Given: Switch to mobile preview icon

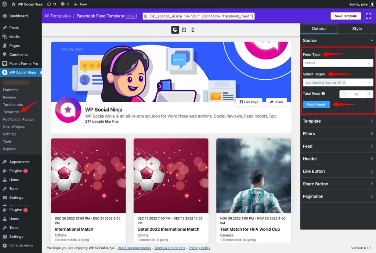Looking at the screenshot, I should (x=193, y=30).
